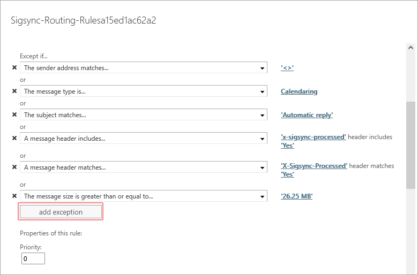The width and height of the screenshot is (418, 275).
Task: Remove the message size exception
Action: coord(14,196)
